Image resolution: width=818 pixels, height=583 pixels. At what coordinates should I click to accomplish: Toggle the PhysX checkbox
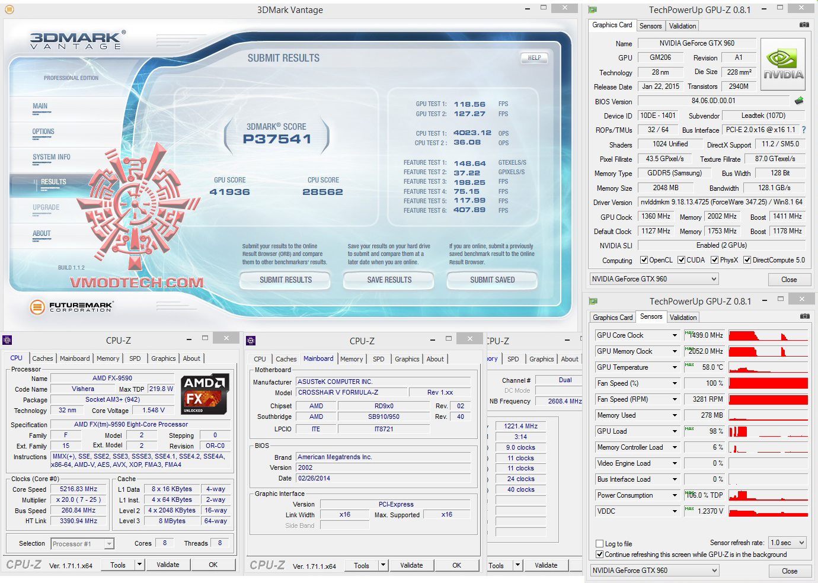click(715, 260)
